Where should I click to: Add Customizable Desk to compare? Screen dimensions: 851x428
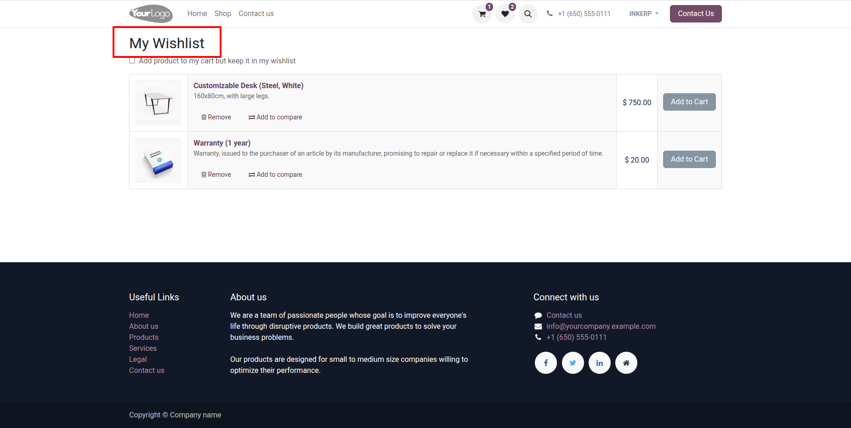coord(275,117)
